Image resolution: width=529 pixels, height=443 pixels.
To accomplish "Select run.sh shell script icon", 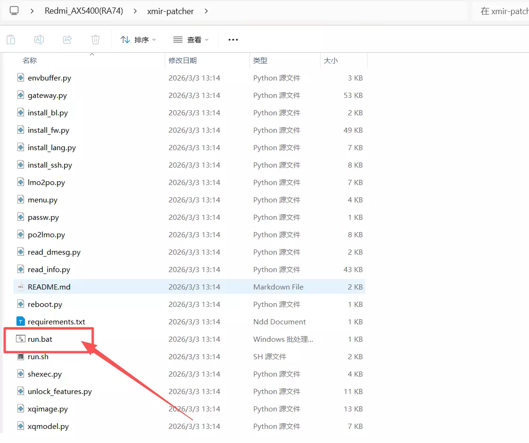I will tap(21, 356).
